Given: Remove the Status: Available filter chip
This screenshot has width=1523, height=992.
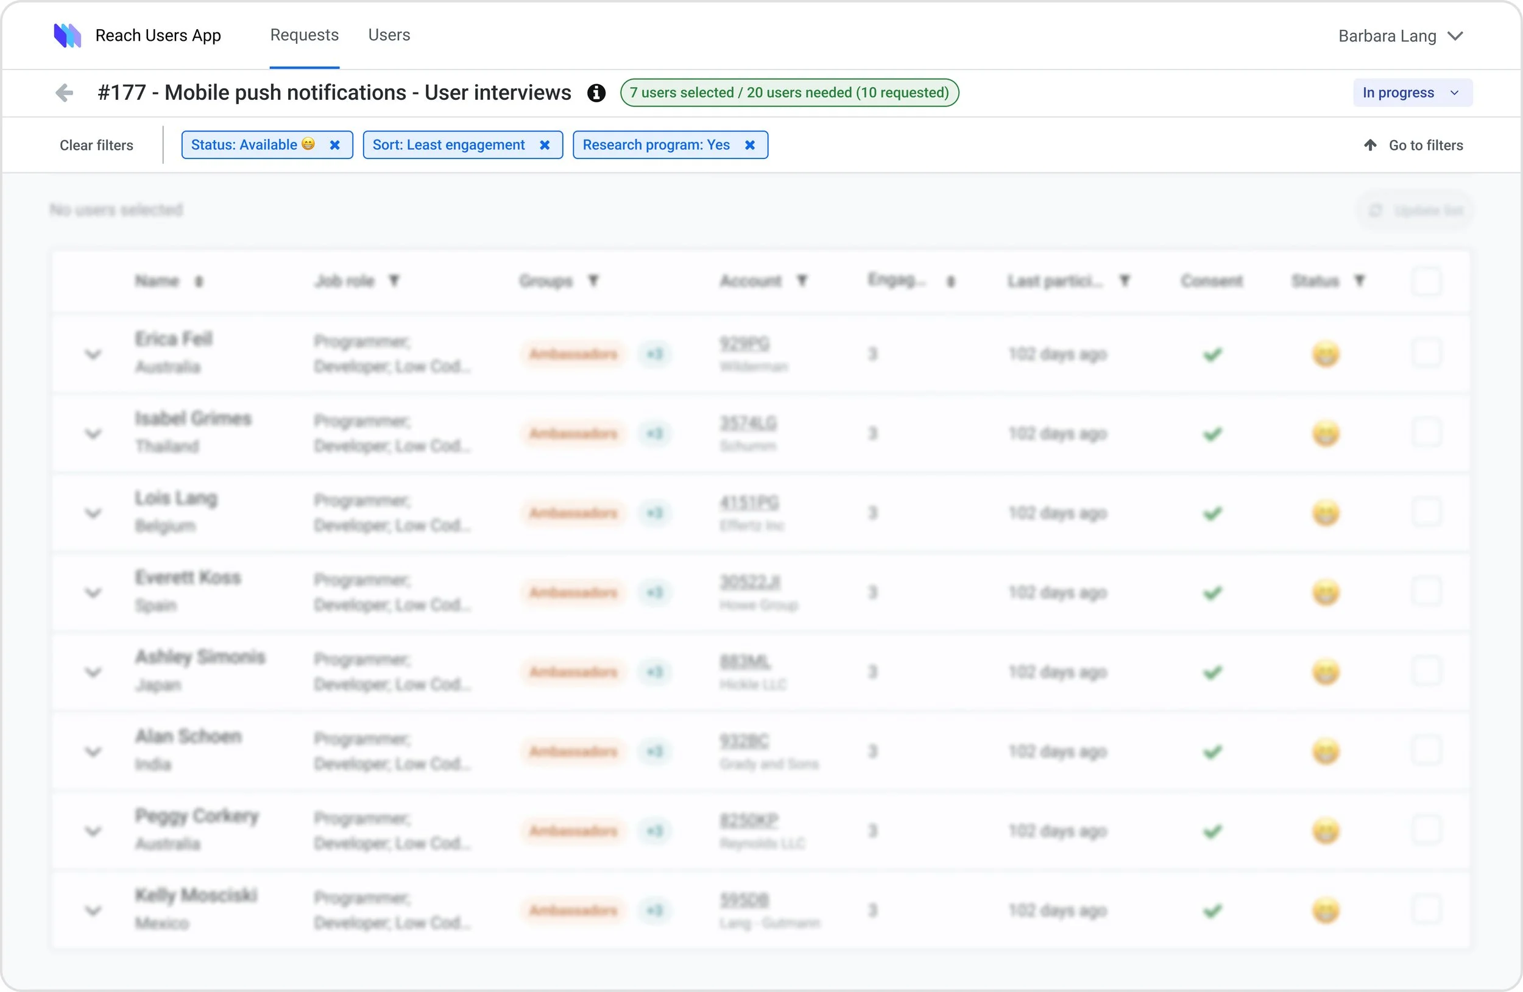Looking at the screenshot, I should (334, 145).
